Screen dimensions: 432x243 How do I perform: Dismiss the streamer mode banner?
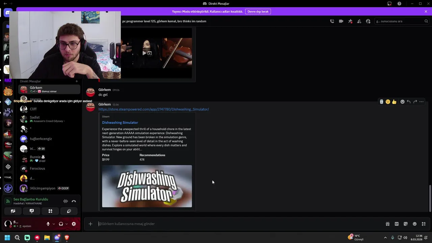coord(426,11)
